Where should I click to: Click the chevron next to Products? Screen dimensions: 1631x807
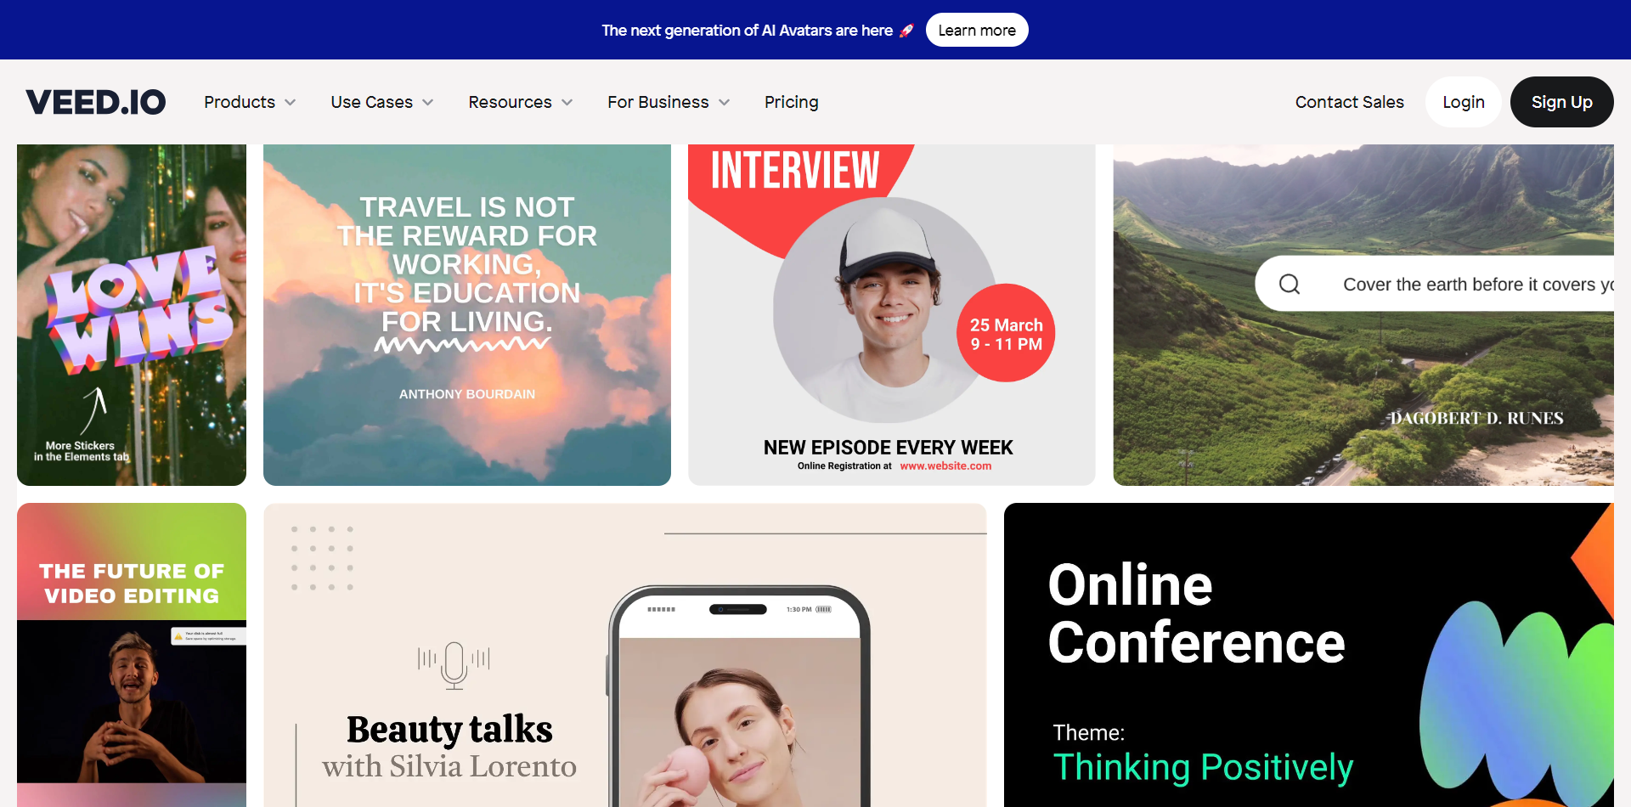291,103
